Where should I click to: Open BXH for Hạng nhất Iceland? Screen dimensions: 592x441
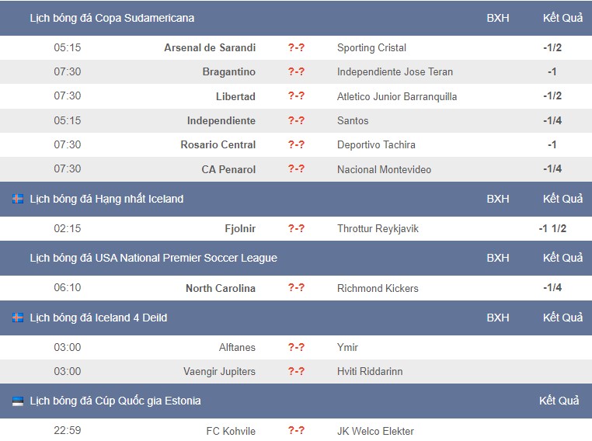click(498, 199)
